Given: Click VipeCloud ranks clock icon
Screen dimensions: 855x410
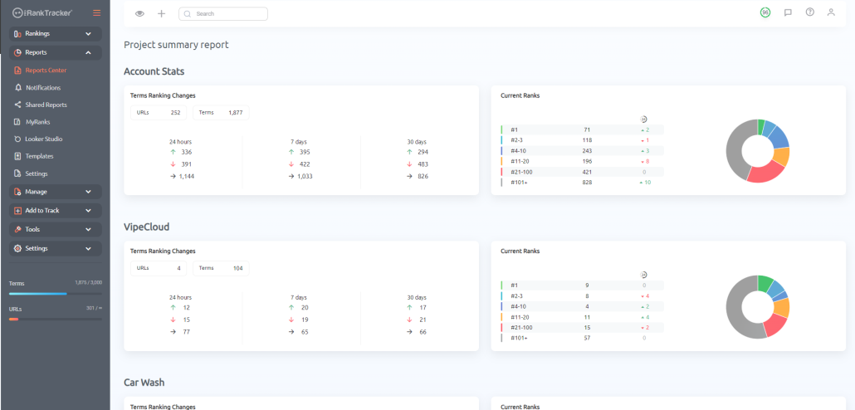Looking at the screenshot, I should pyautogui.click(x=643, y=275).
